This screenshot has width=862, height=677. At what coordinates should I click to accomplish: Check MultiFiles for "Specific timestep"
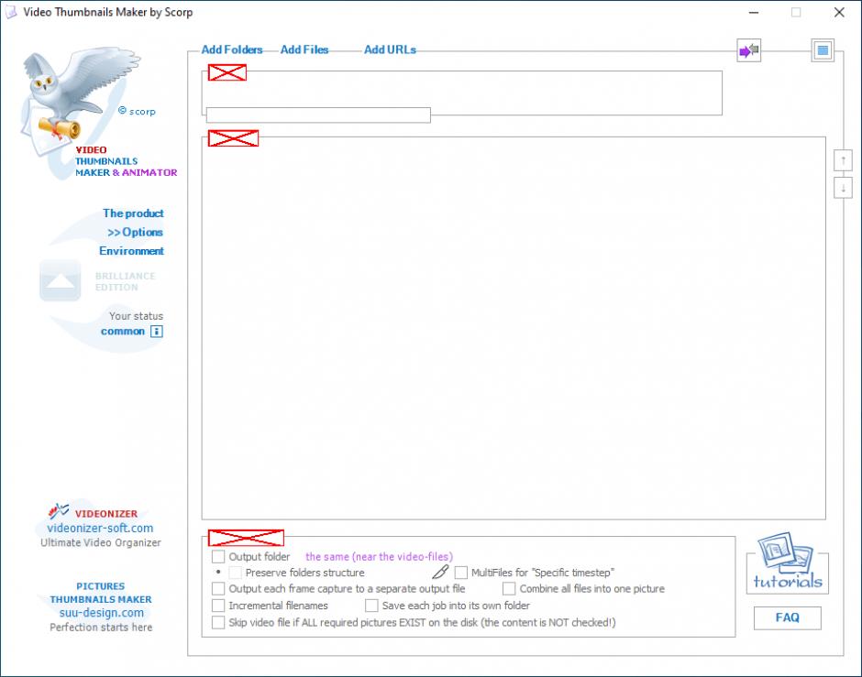coord(461,573)
